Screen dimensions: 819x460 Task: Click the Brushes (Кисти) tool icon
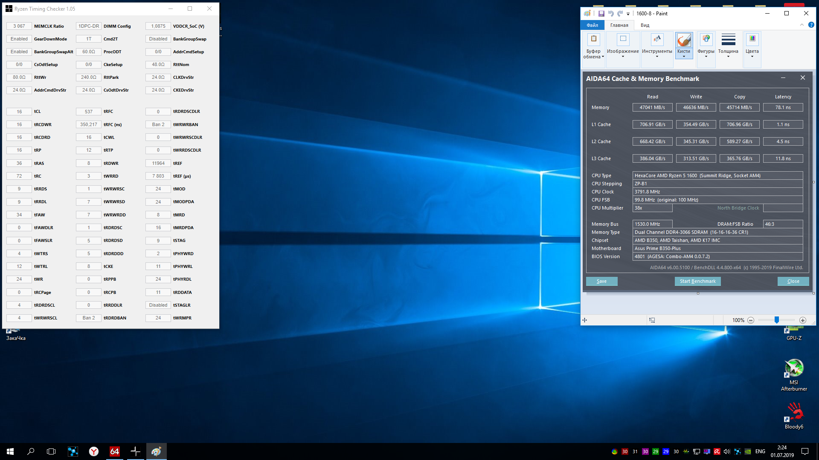click(684, 41)
